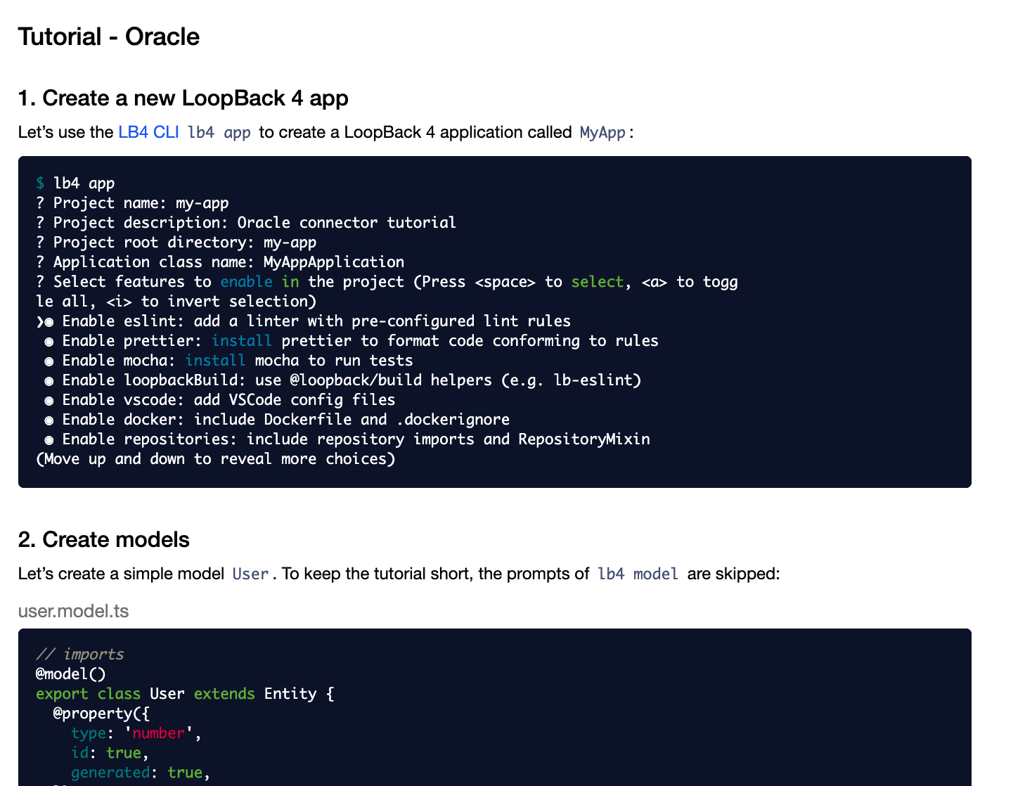Click the '@property({' line
1025x786 pixels.
[x=102, y=714]
